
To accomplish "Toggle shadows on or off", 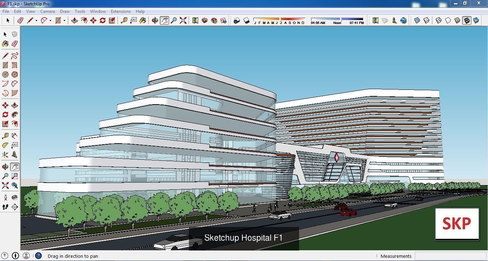I will (x=246, y=20).
